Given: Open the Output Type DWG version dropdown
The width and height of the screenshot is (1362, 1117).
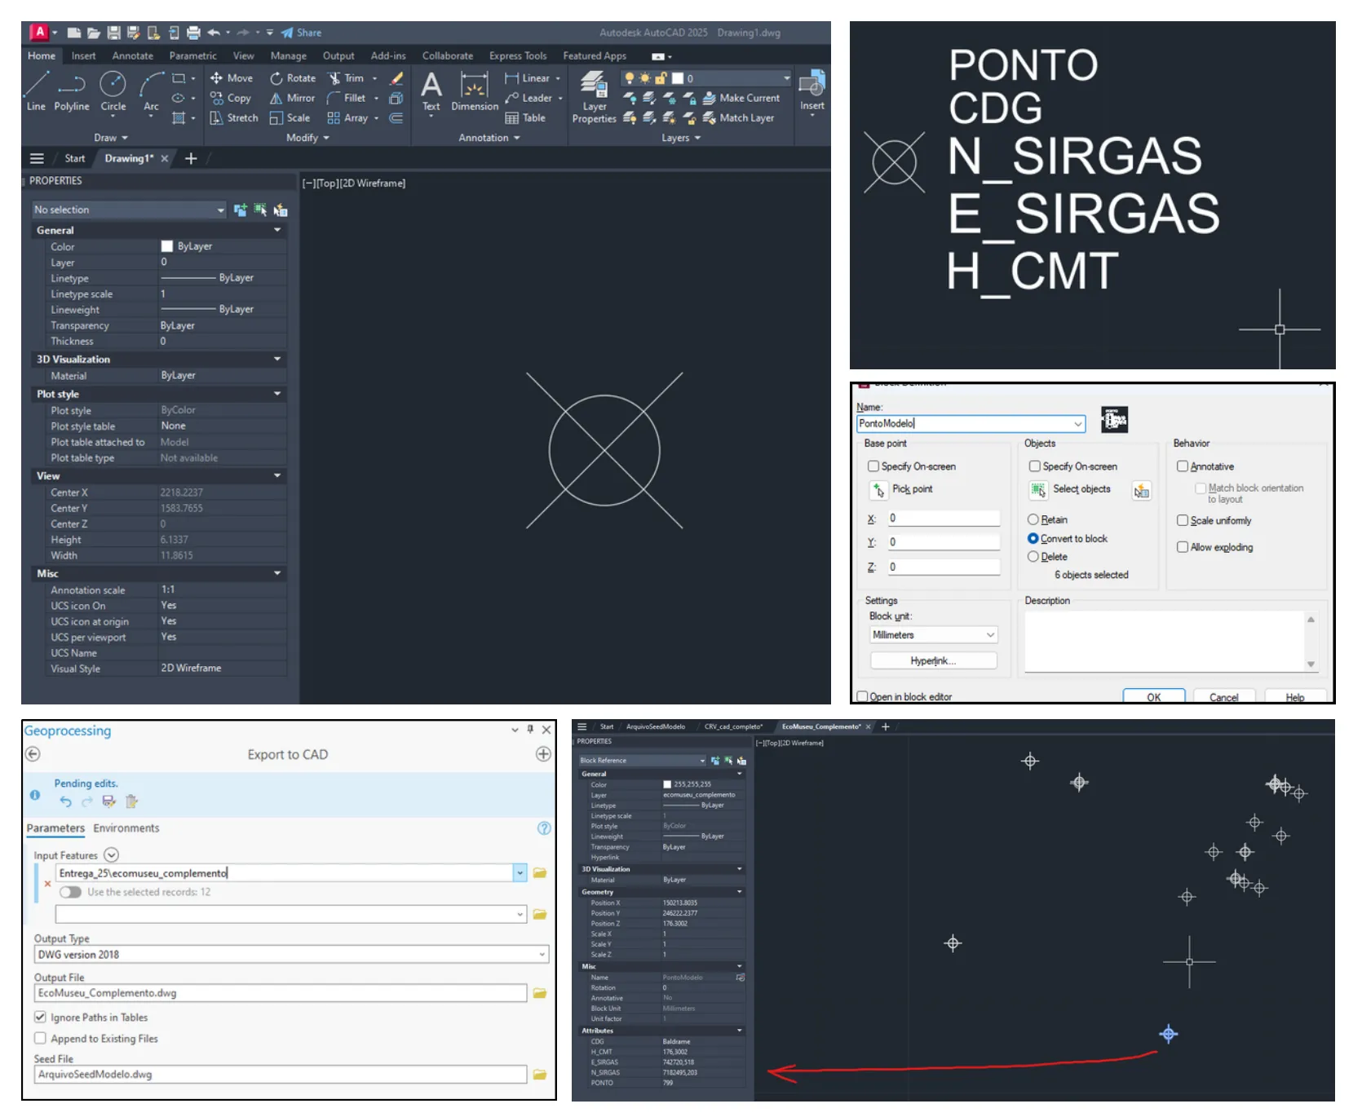Looking at the screenshot, I should pyautogui.click(x=292, y=954).
